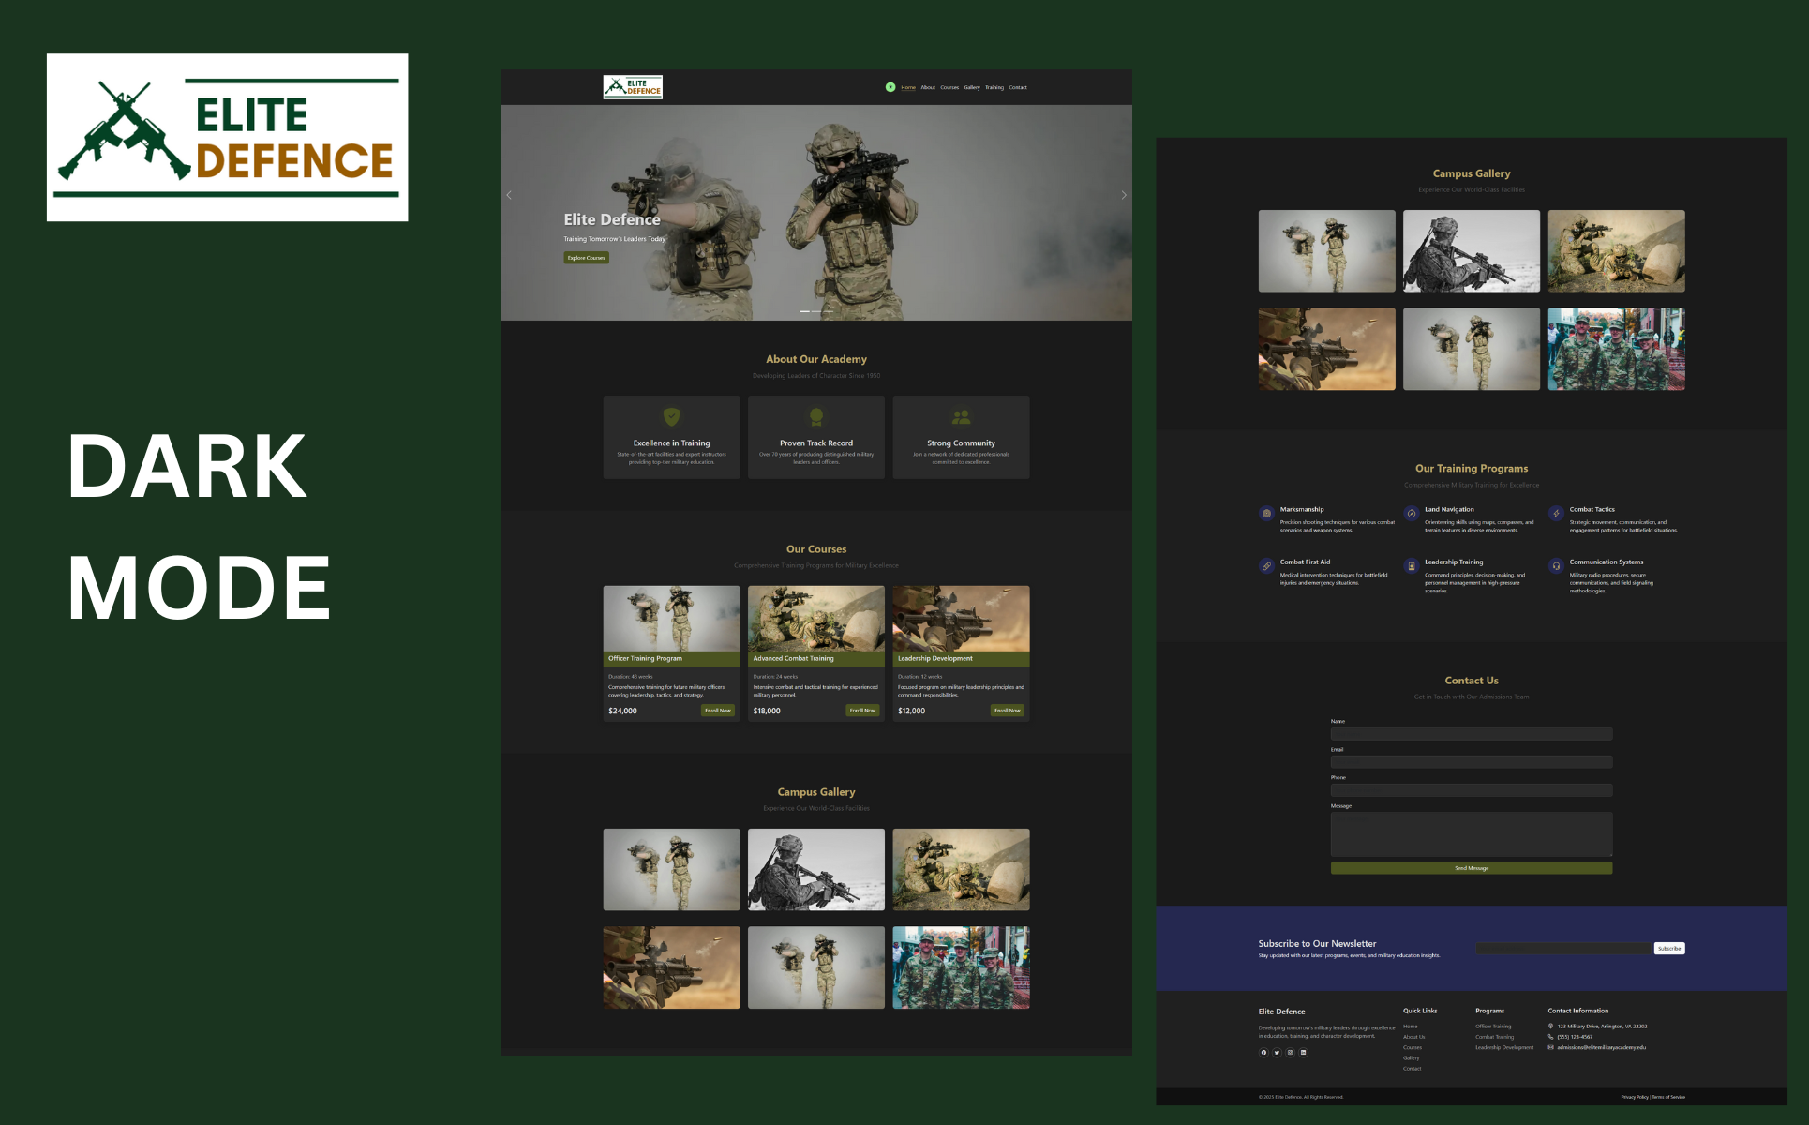Click the Name input field
The height and width of the screenshot is (1125, 1809).
1471,734
